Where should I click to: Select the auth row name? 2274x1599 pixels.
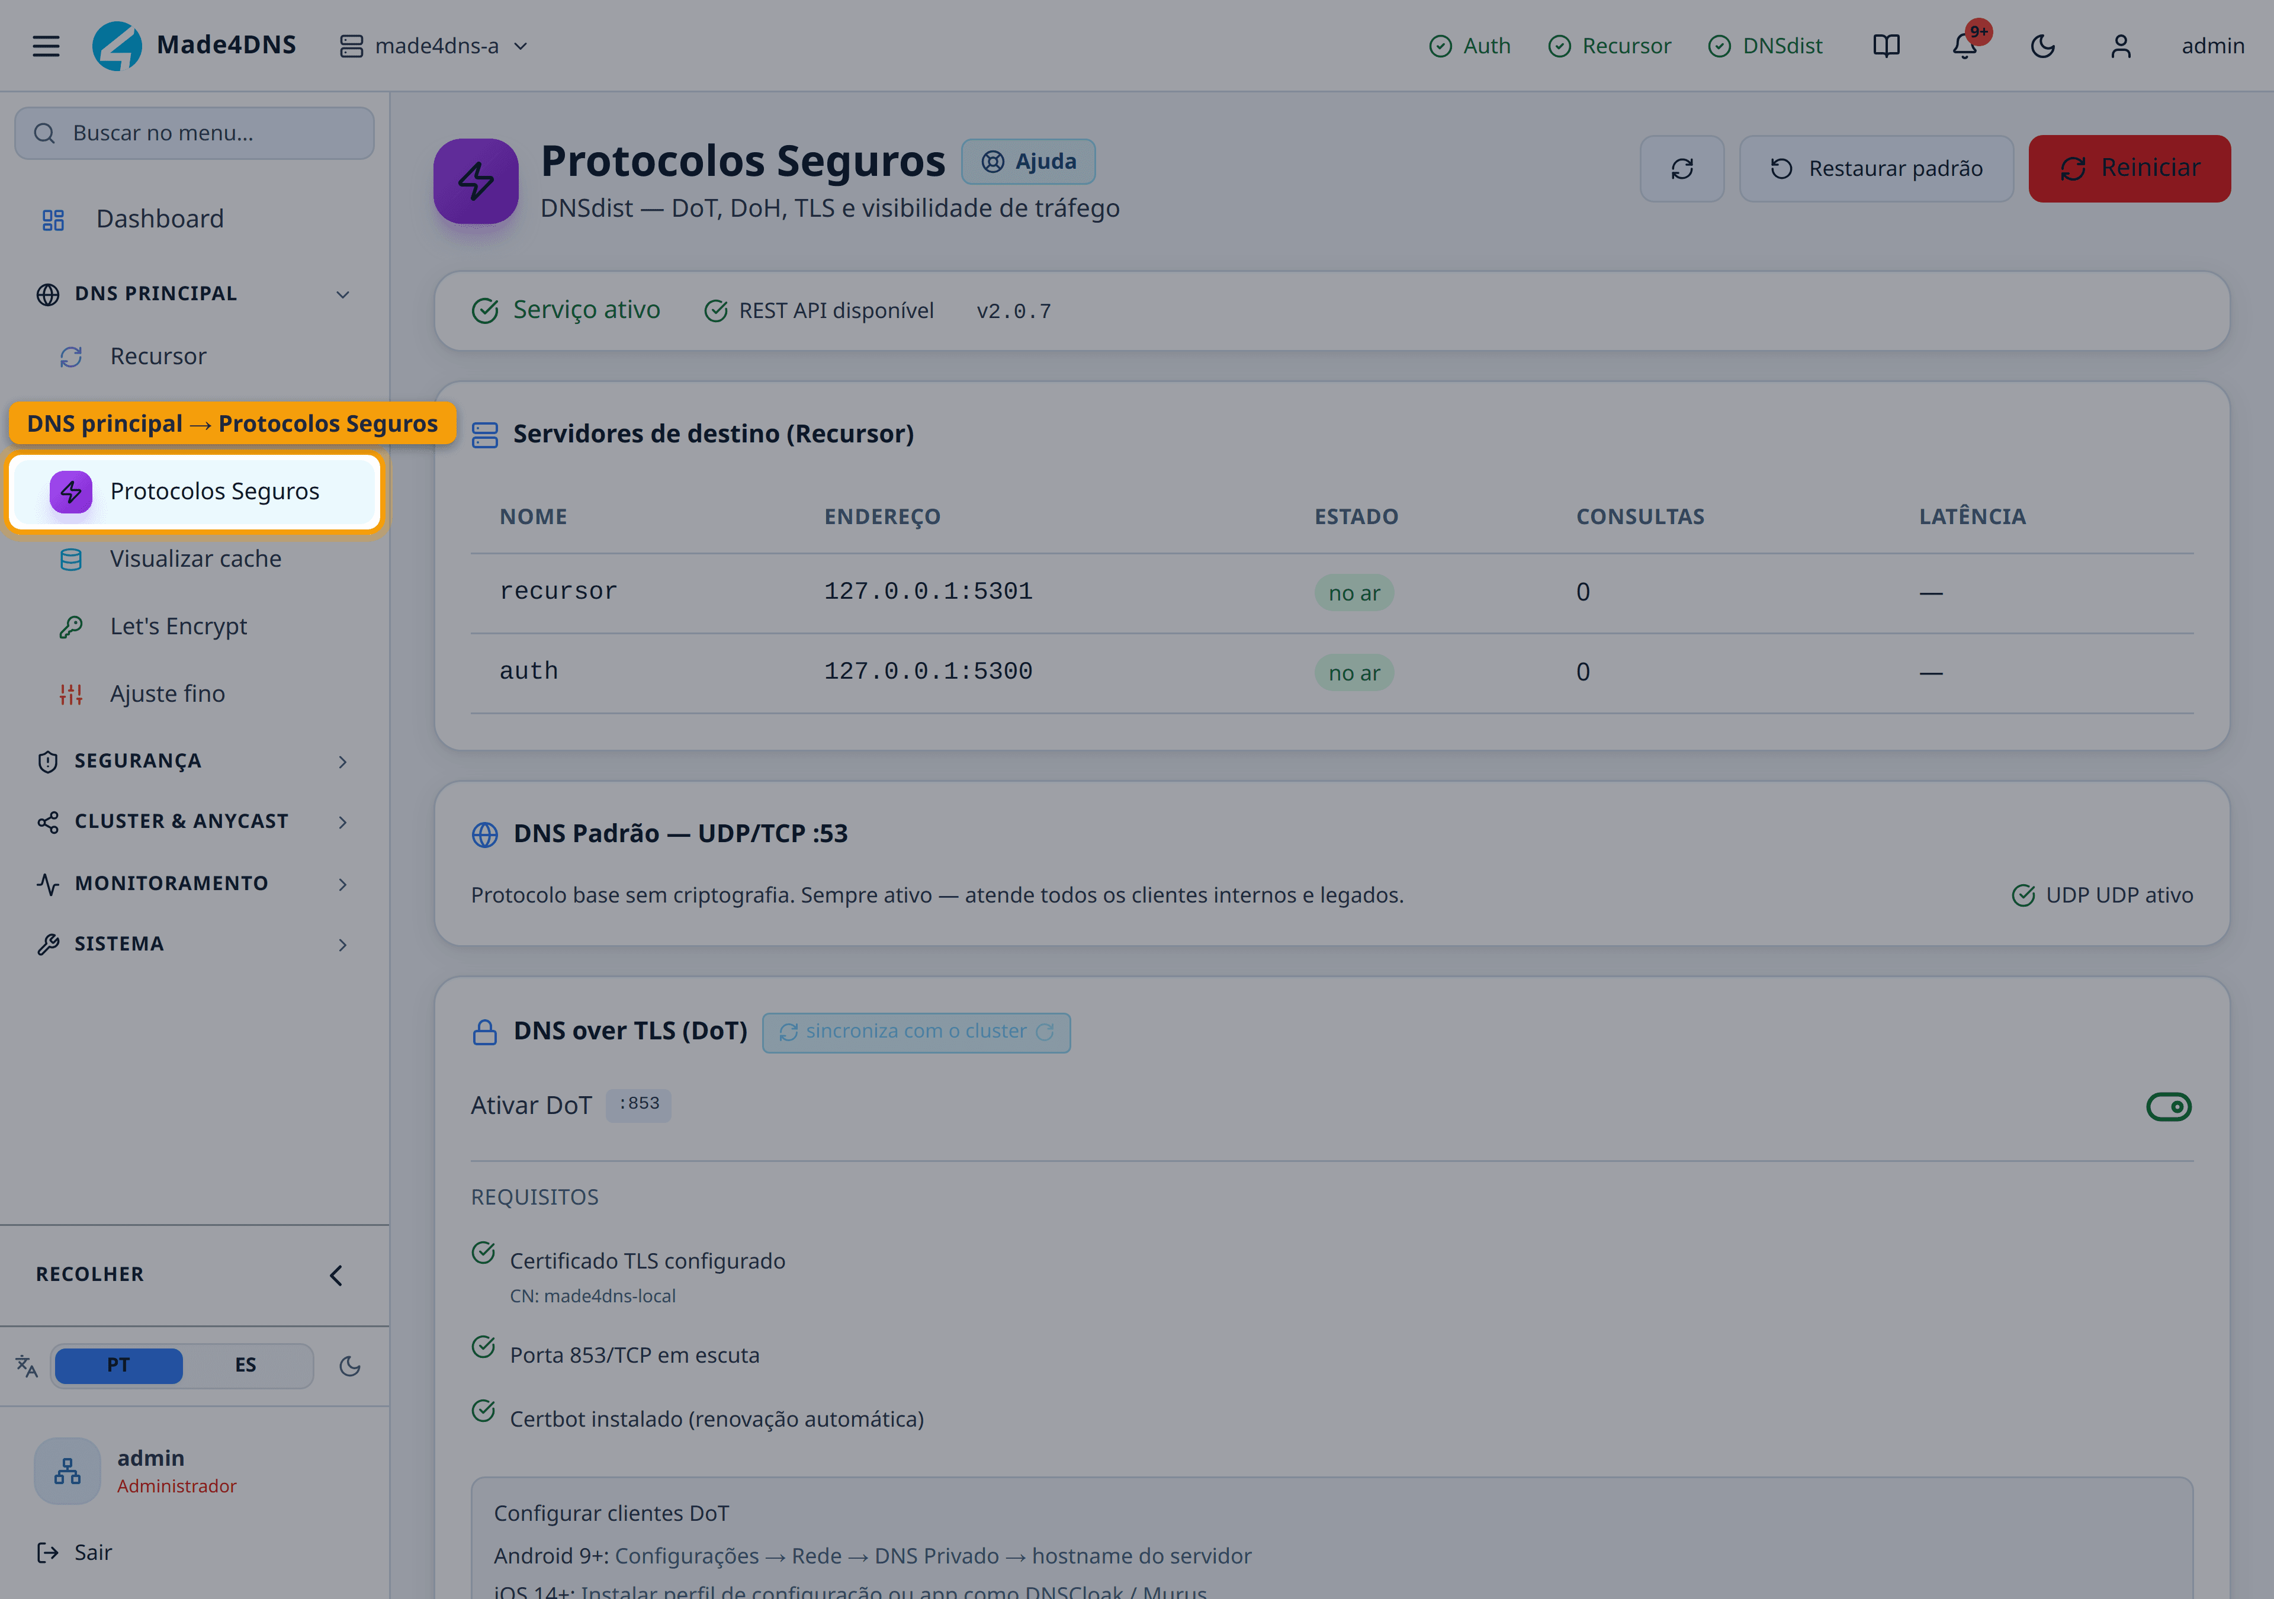(528, 672)
